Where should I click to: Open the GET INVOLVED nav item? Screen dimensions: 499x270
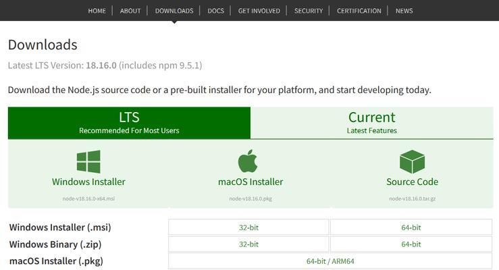[x=259, y=11]
